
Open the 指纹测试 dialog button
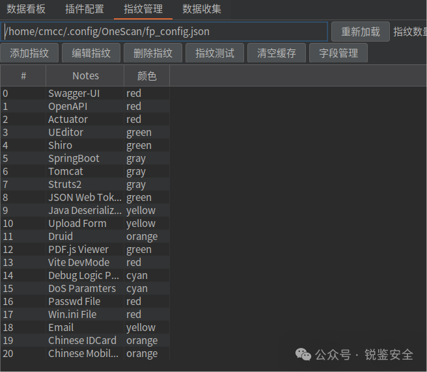pyautogui.click(x=215, y=53)
